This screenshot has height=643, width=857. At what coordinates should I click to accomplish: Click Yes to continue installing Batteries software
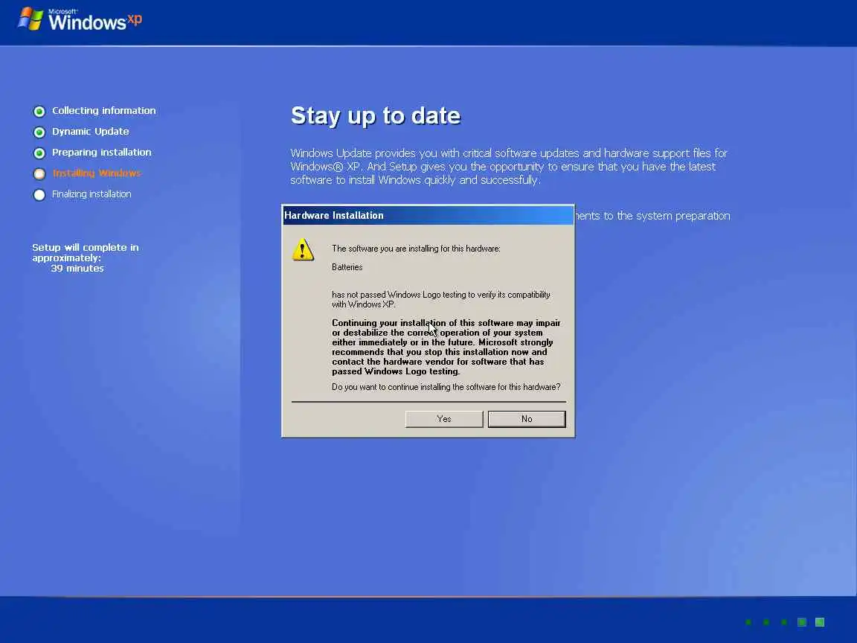(444, 419)
